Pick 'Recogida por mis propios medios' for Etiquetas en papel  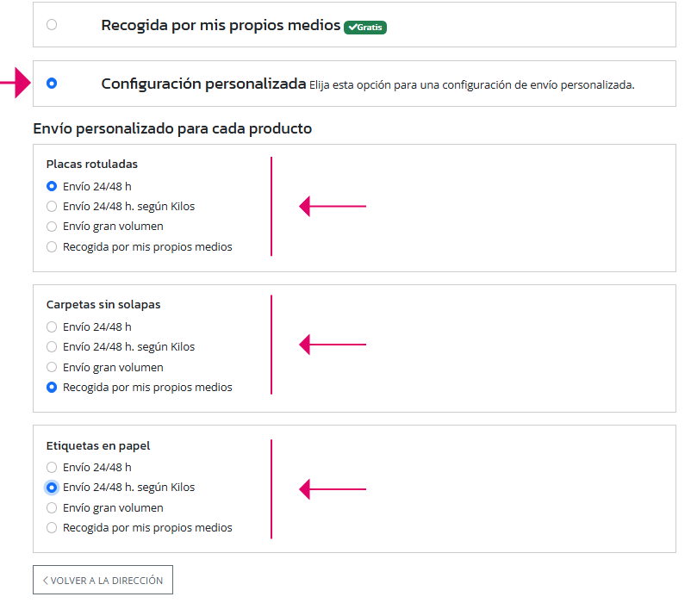(52, 528)
